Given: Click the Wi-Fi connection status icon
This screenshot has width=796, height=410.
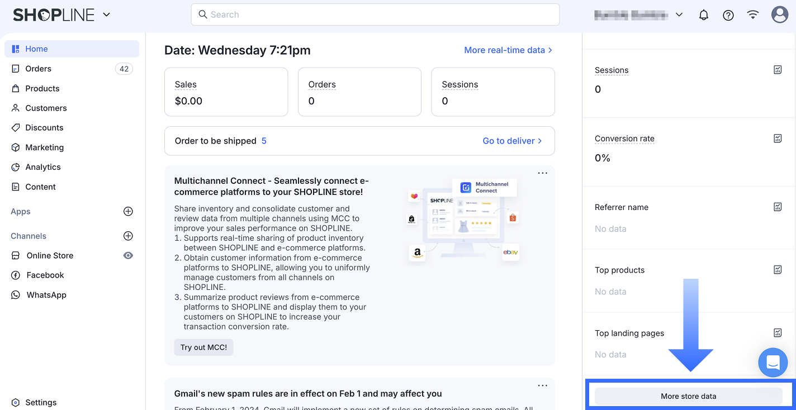Looking at the screenshot, I should pos(753,15).
